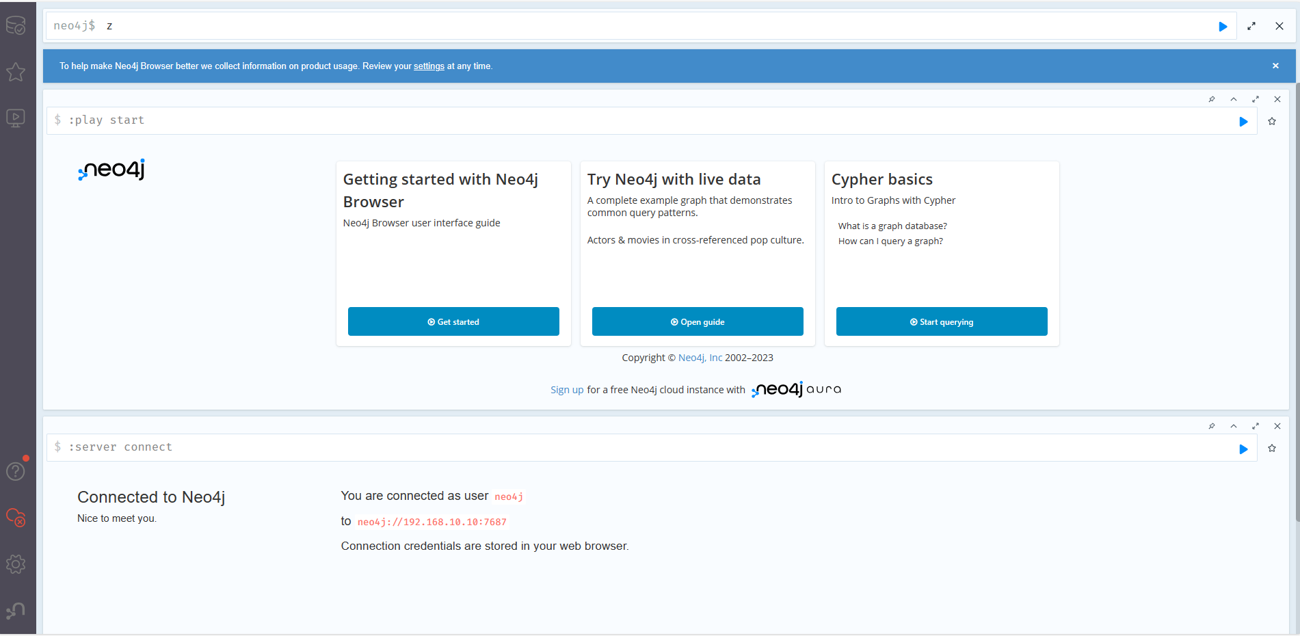Click the 'Cypher basics' card heading

[882, 179]
